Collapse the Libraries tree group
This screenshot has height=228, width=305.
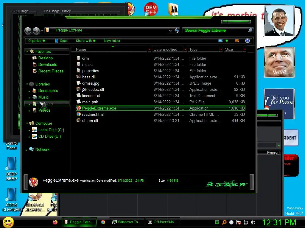(x=27, y=84)
